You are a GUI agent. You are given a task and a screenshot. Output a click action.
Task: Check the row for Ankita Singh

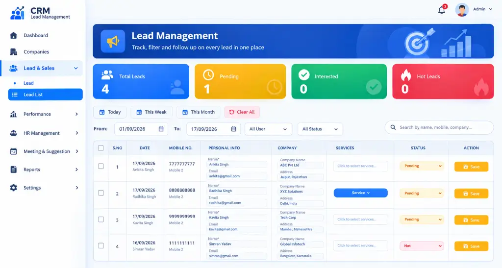[101, 166]
